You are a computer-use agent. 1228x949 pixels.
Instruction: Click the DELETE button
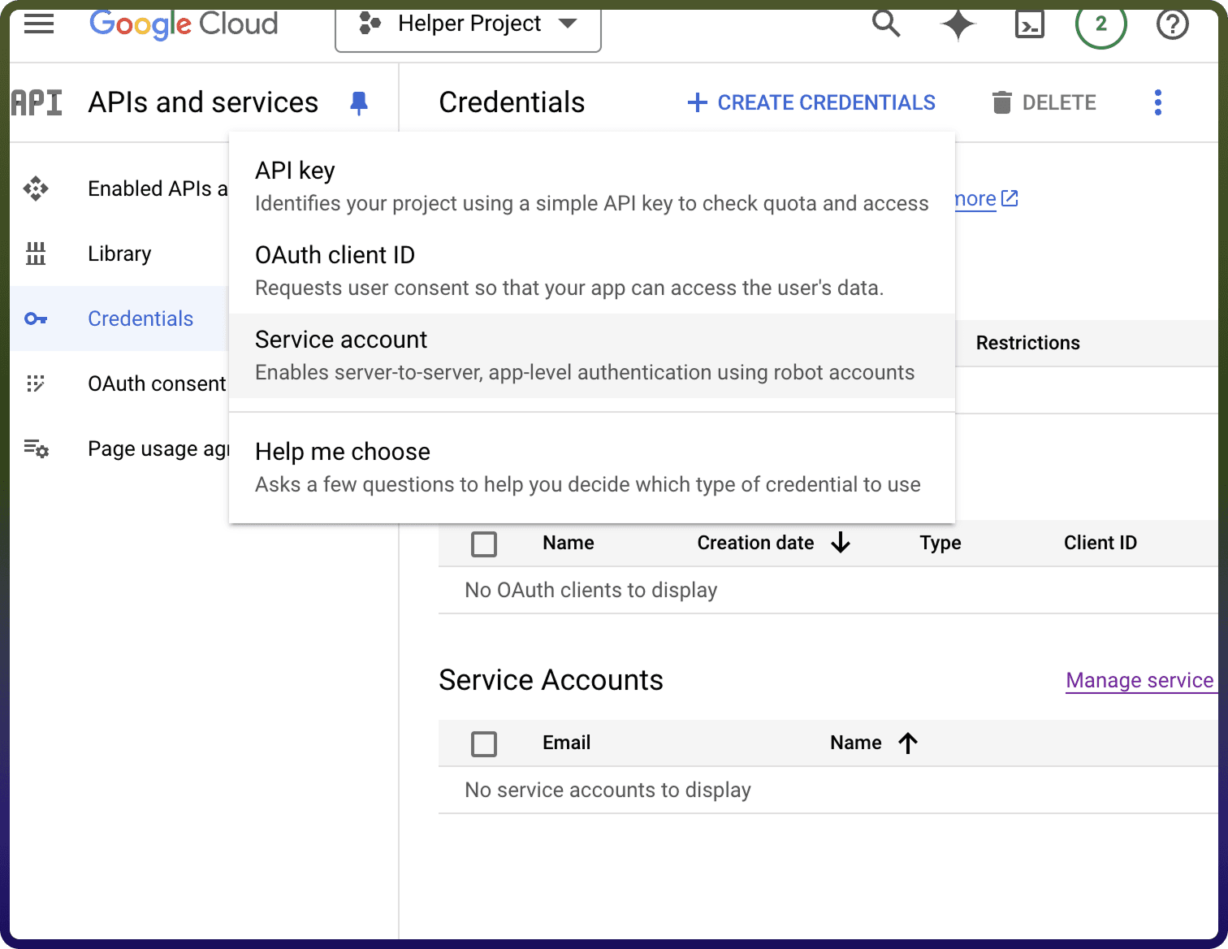tap(1044, 102)
